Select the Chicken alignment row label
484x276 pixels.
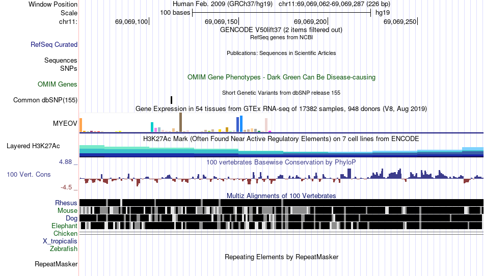pyautogui.click(x=65, y=233)
